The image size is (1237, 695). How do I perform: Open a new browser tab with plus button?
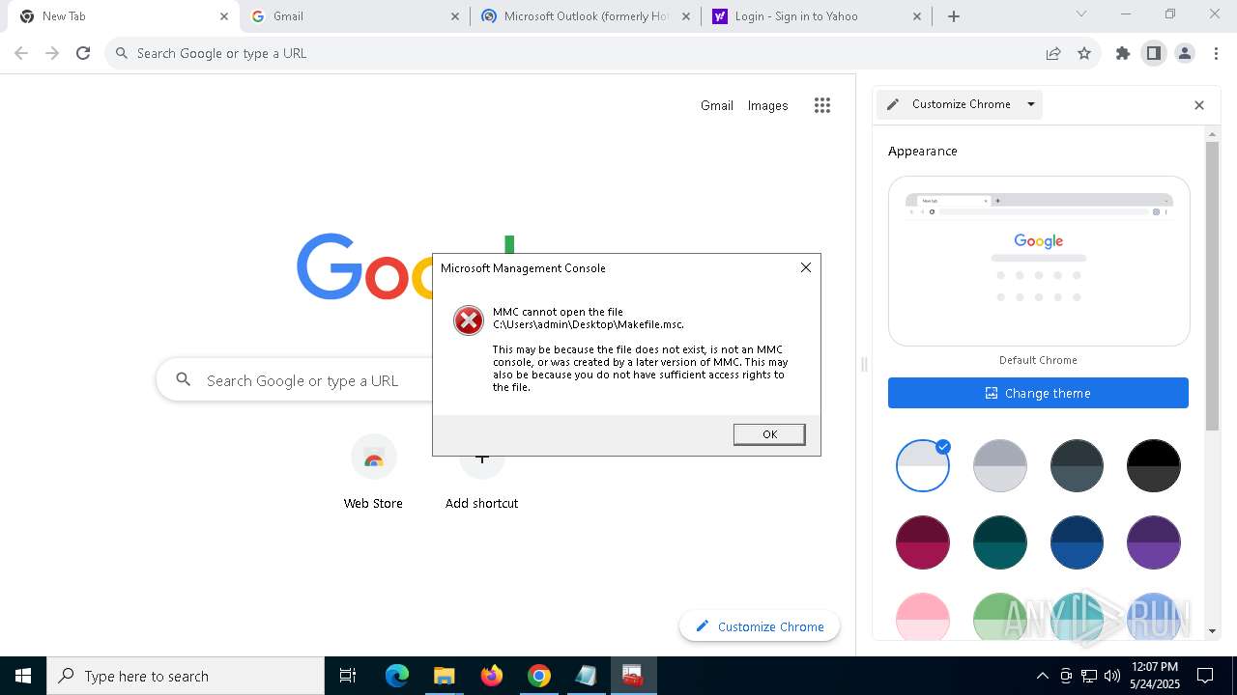[954, 16]
